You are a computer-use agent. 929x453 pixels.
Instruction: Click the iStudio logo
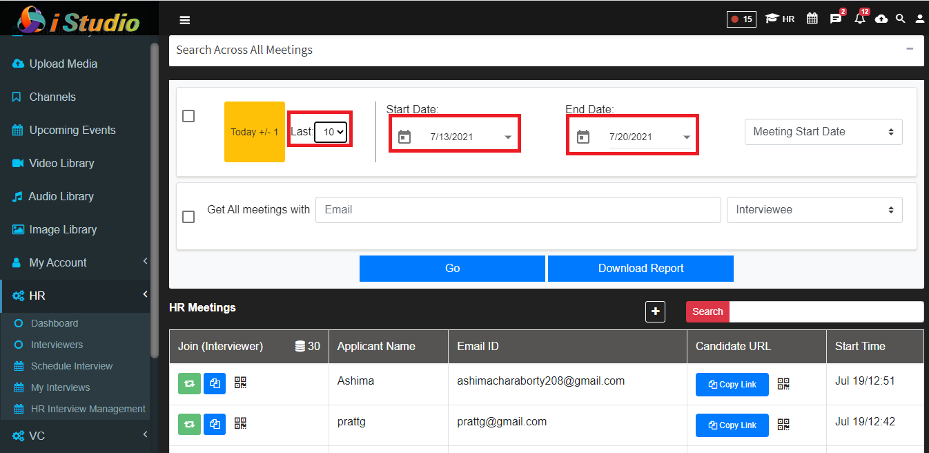click(79, 19)
